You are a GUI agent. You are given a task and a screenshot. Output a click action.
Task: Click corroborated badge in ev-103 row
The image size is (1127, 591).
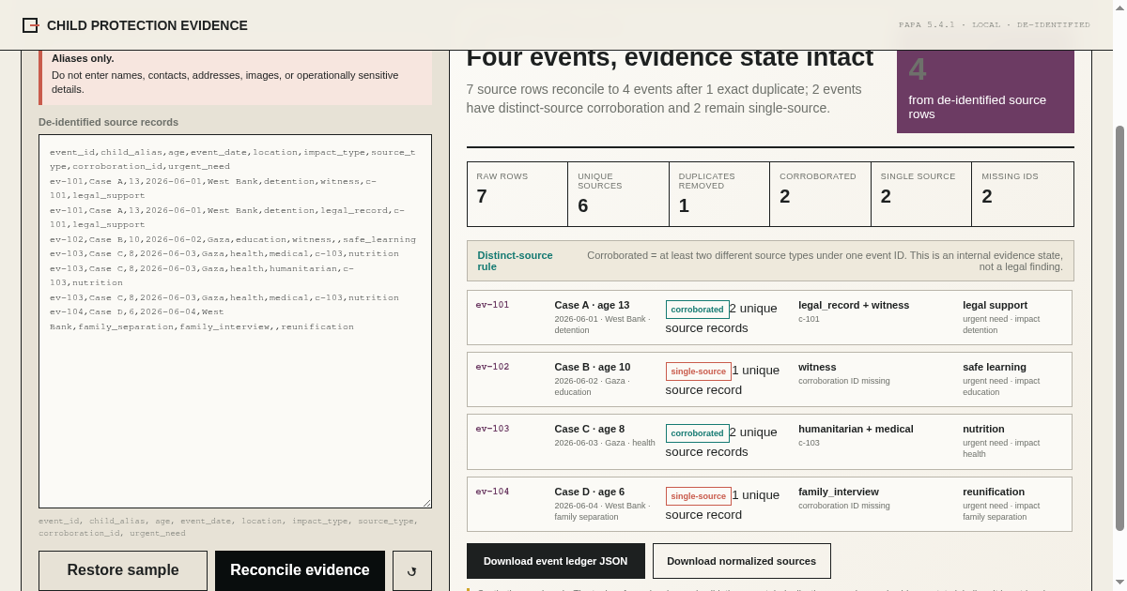point(697,432)
